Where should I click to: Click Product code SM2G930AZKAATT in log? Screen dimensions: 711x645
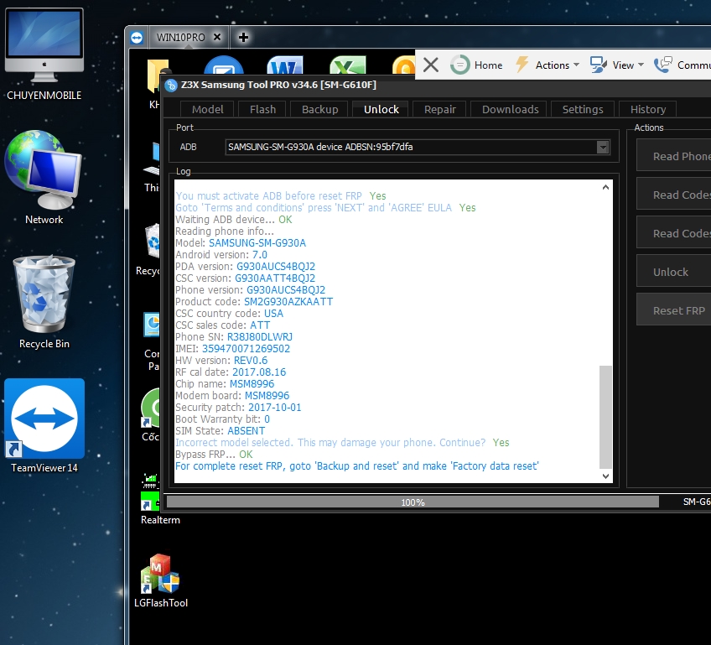pos(288,302)
